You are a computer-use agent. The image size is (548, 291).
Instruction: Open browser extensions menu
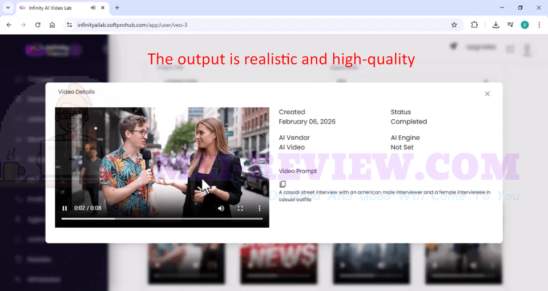point(474,25)
